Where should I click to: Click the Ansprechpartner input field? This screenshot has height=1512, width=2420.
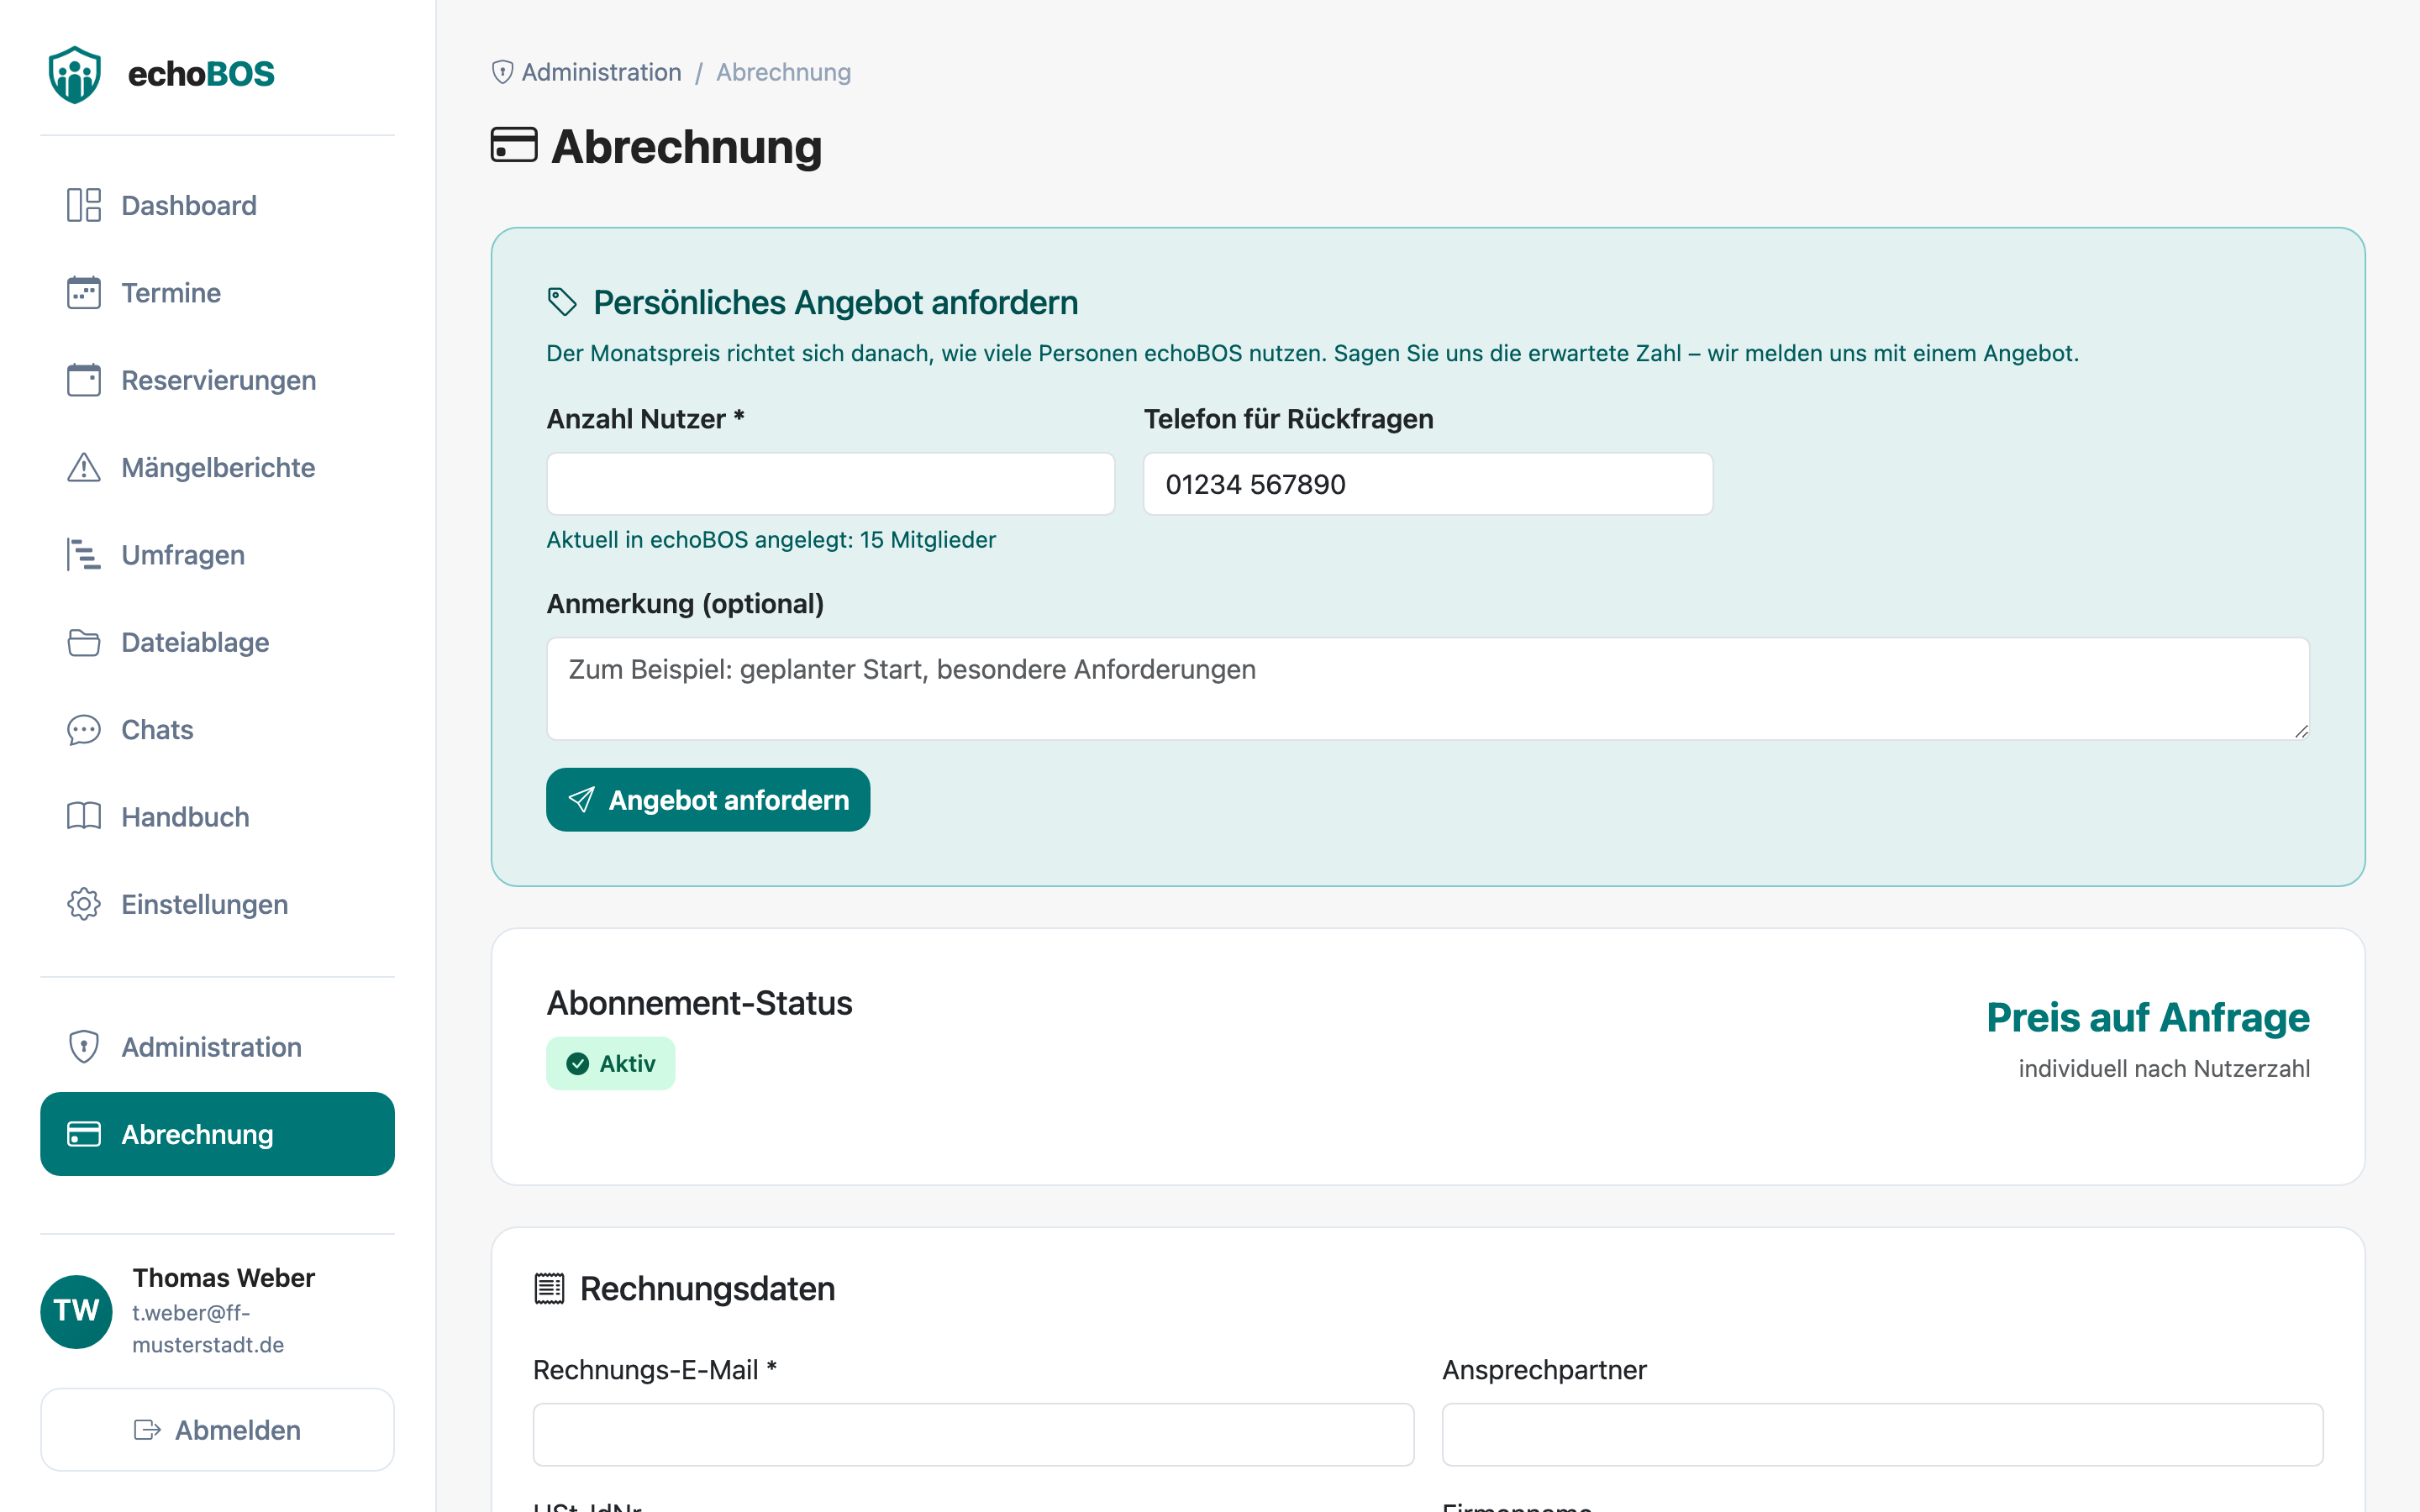[x=1882, y=1435]
